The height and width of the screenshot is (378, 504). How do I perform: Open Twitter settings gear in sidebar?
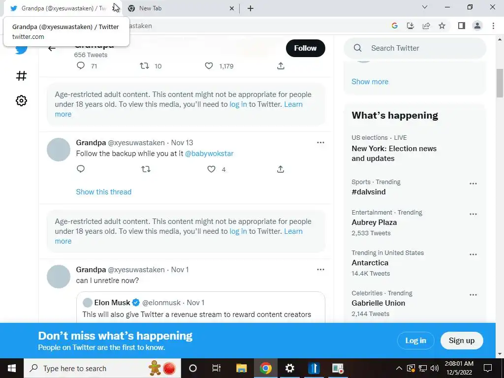pyautogui.click(x=21, y=100)
